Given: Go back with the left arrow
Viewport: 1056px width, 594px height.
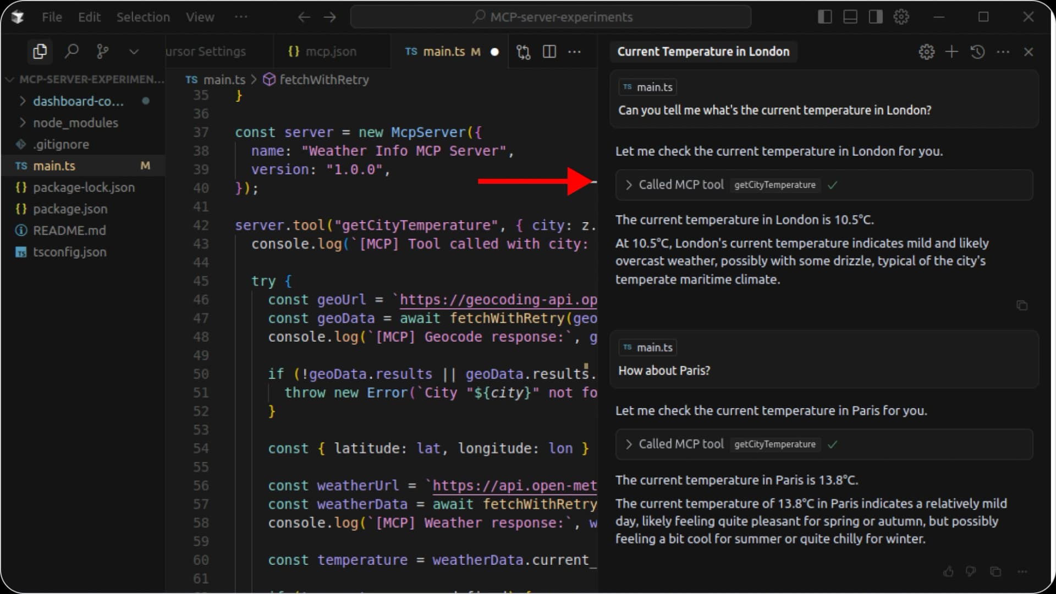Looking at the screenshot, I should click(x=304, y=17).
